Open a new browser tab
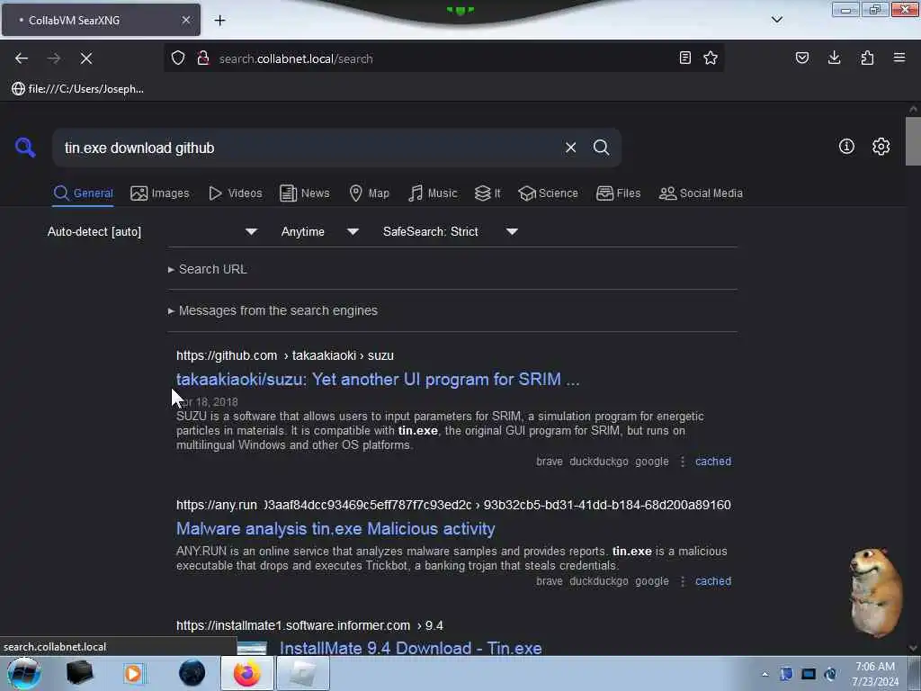 tap(219, 21)
